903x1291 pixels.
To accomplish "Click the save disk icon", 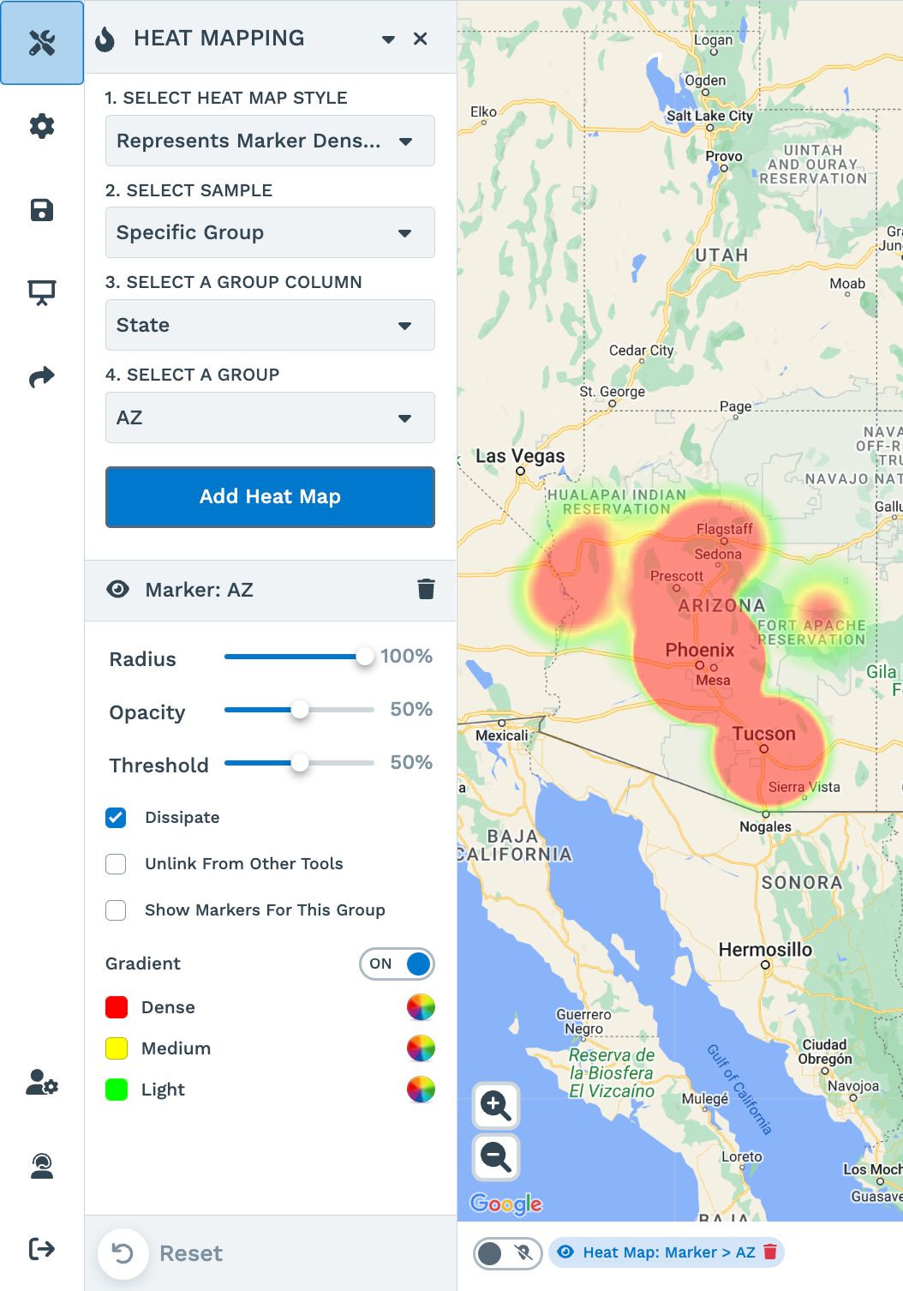I will (42, 210).
